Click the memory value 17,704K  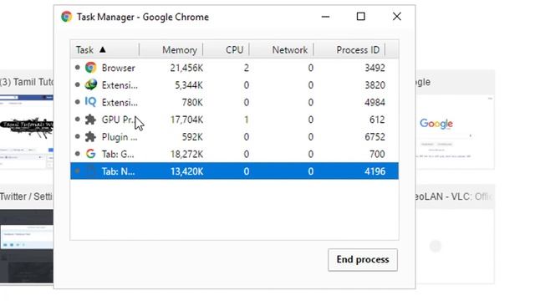tap(186, 120)
